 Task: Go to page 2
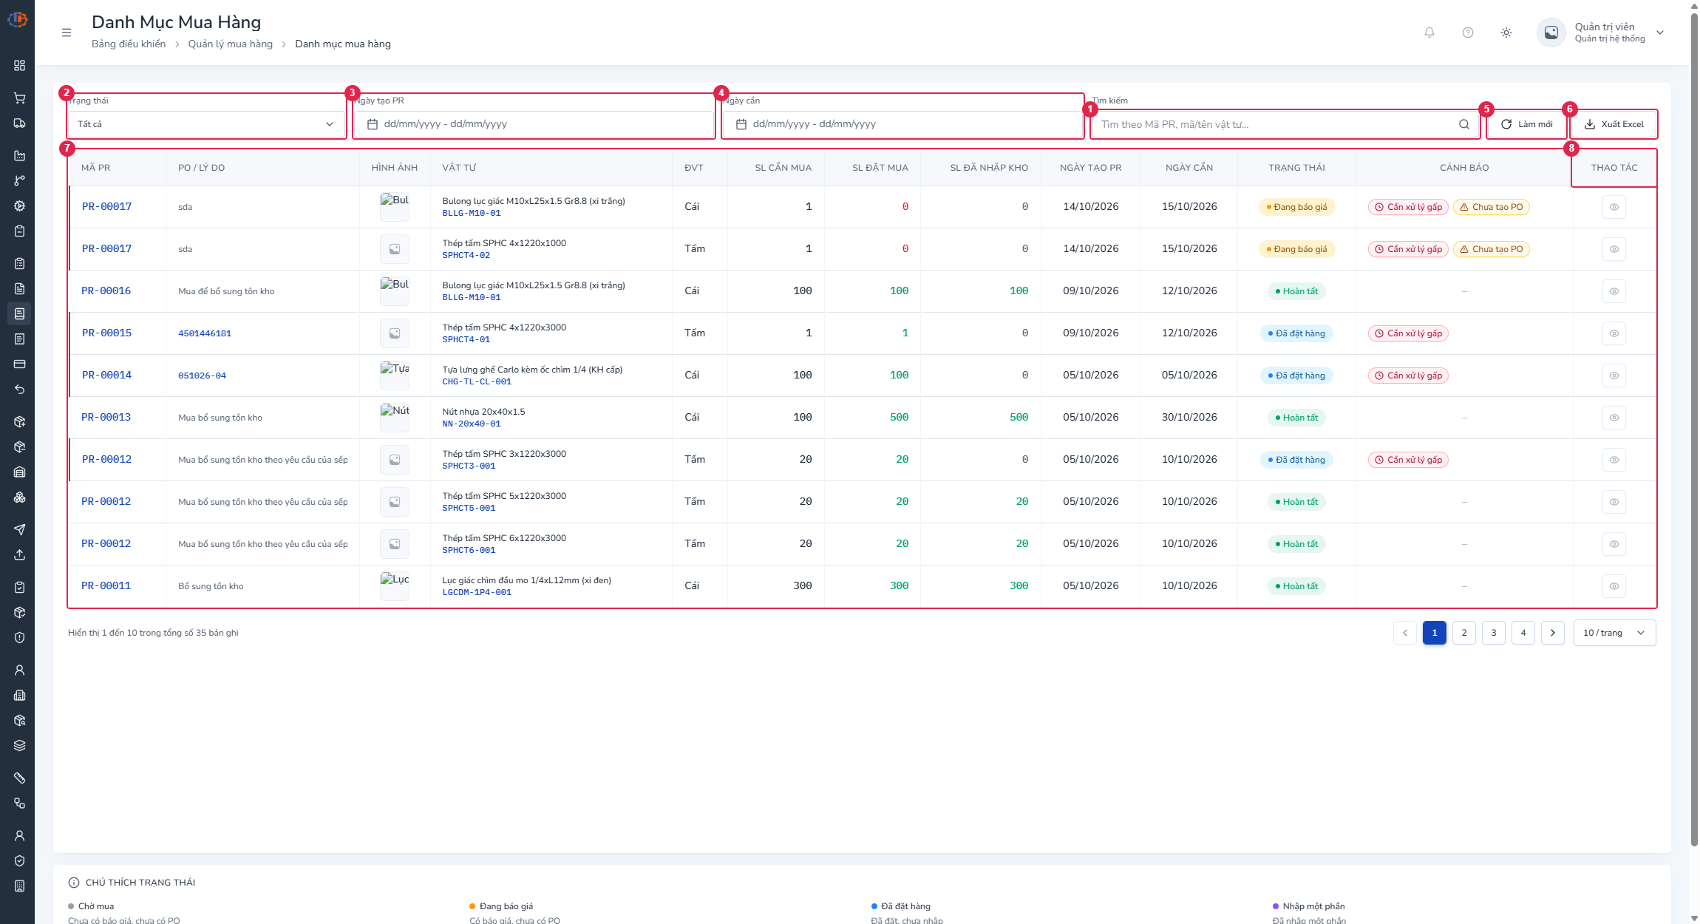(1464, 633)
